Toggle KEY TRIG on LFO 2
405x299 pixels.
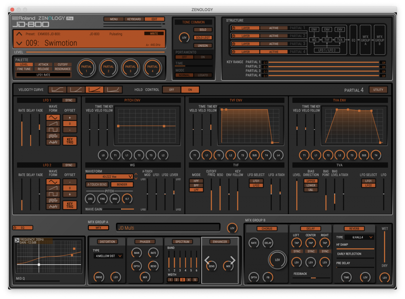(70, 205)
